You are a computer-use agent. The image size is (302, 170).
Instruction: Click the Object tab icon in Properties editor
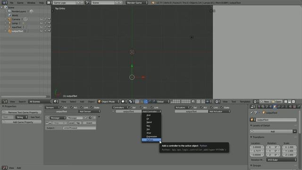coord(275,107)
